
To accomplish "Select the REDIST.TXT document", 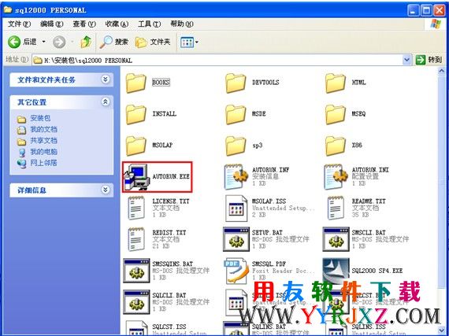I will coord(156,239).
